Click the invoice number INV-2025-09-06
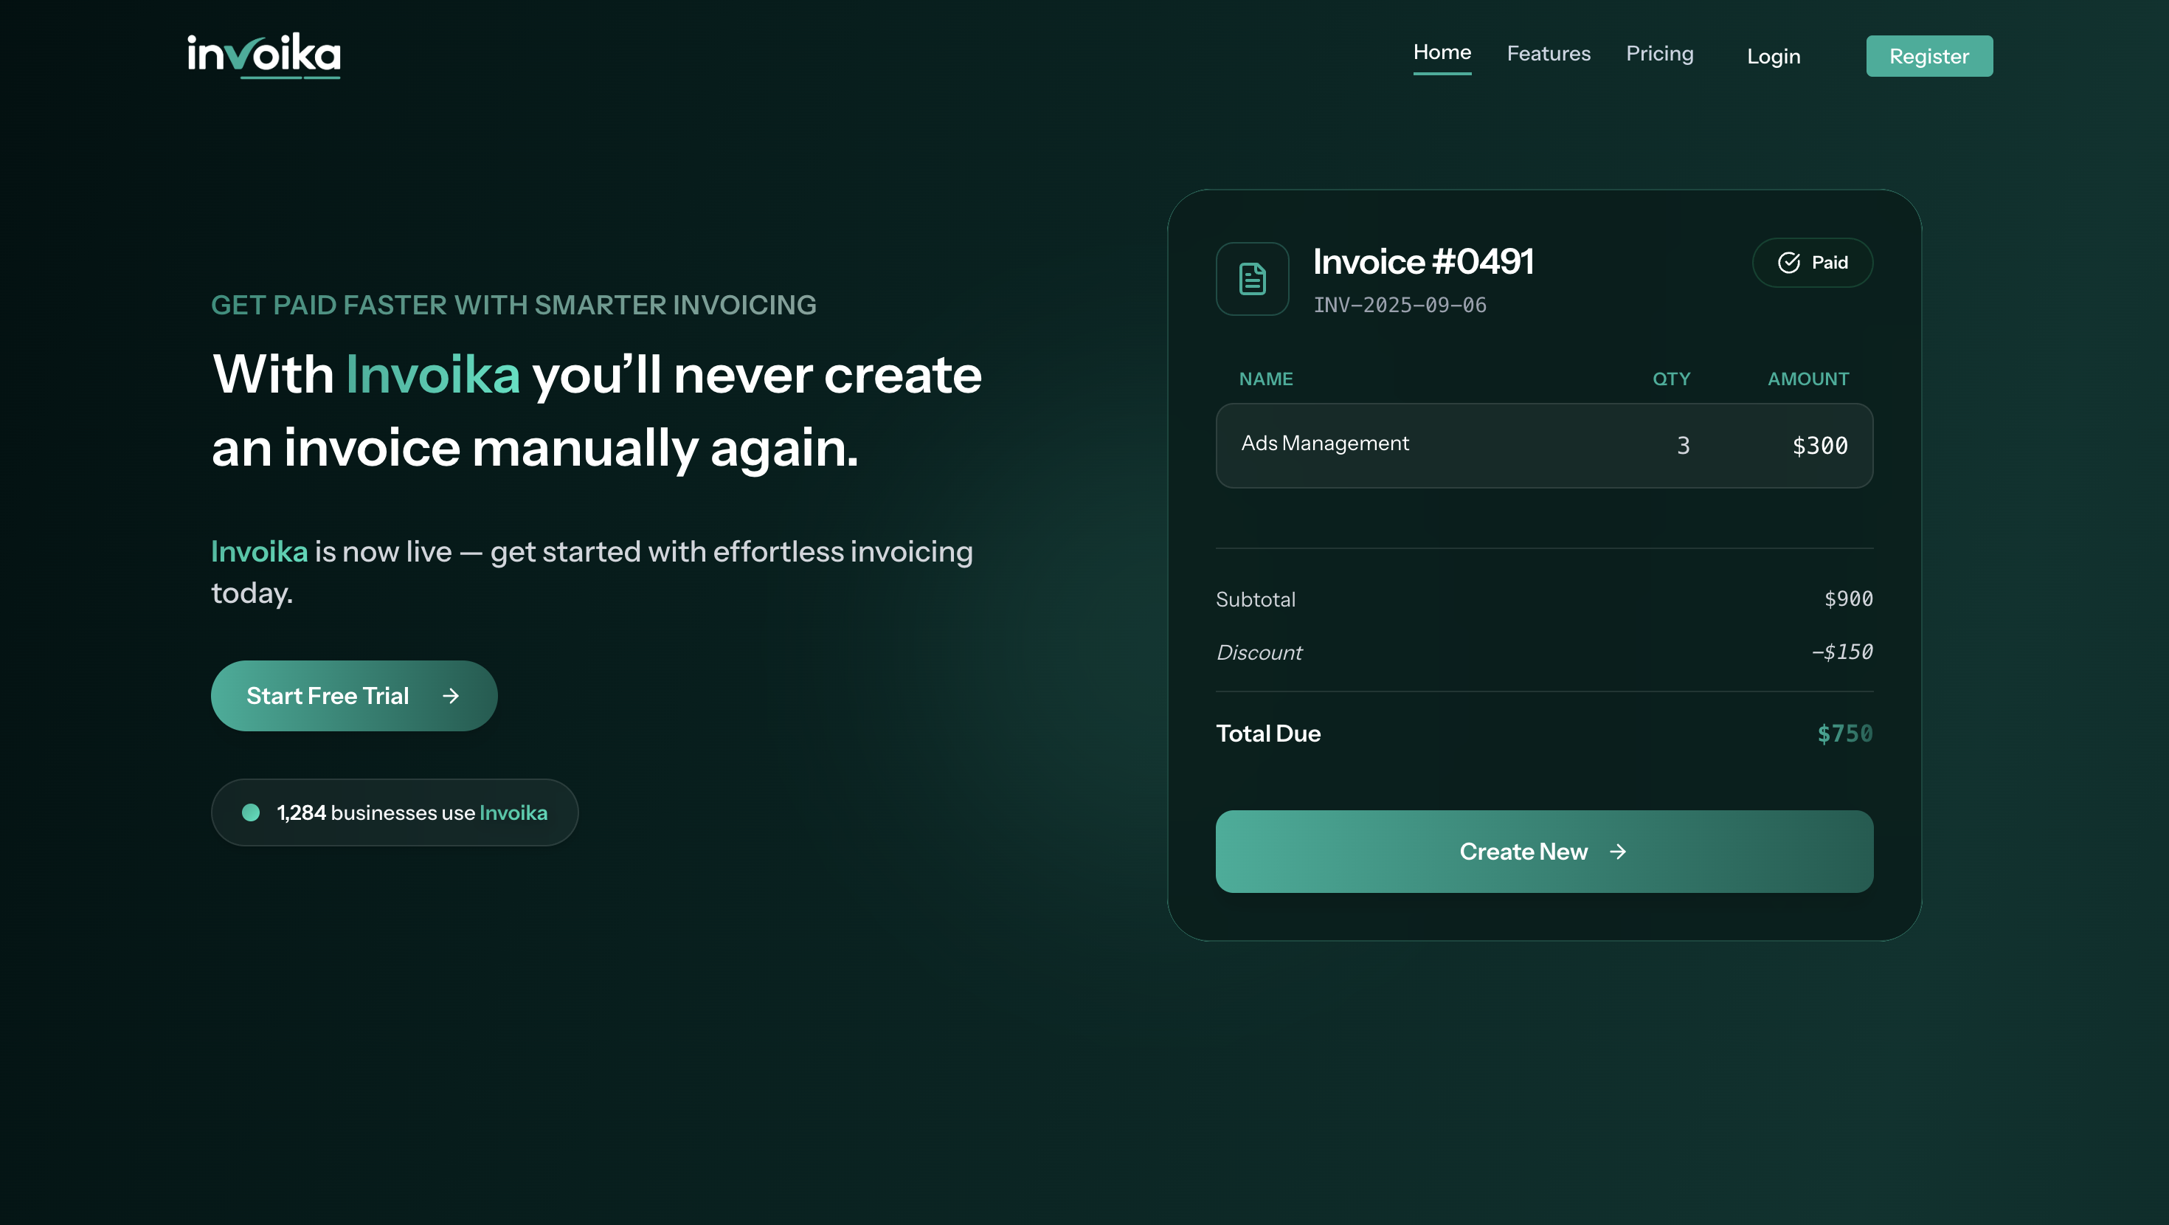2169x1225 pixels. (x=1400, y=305)
